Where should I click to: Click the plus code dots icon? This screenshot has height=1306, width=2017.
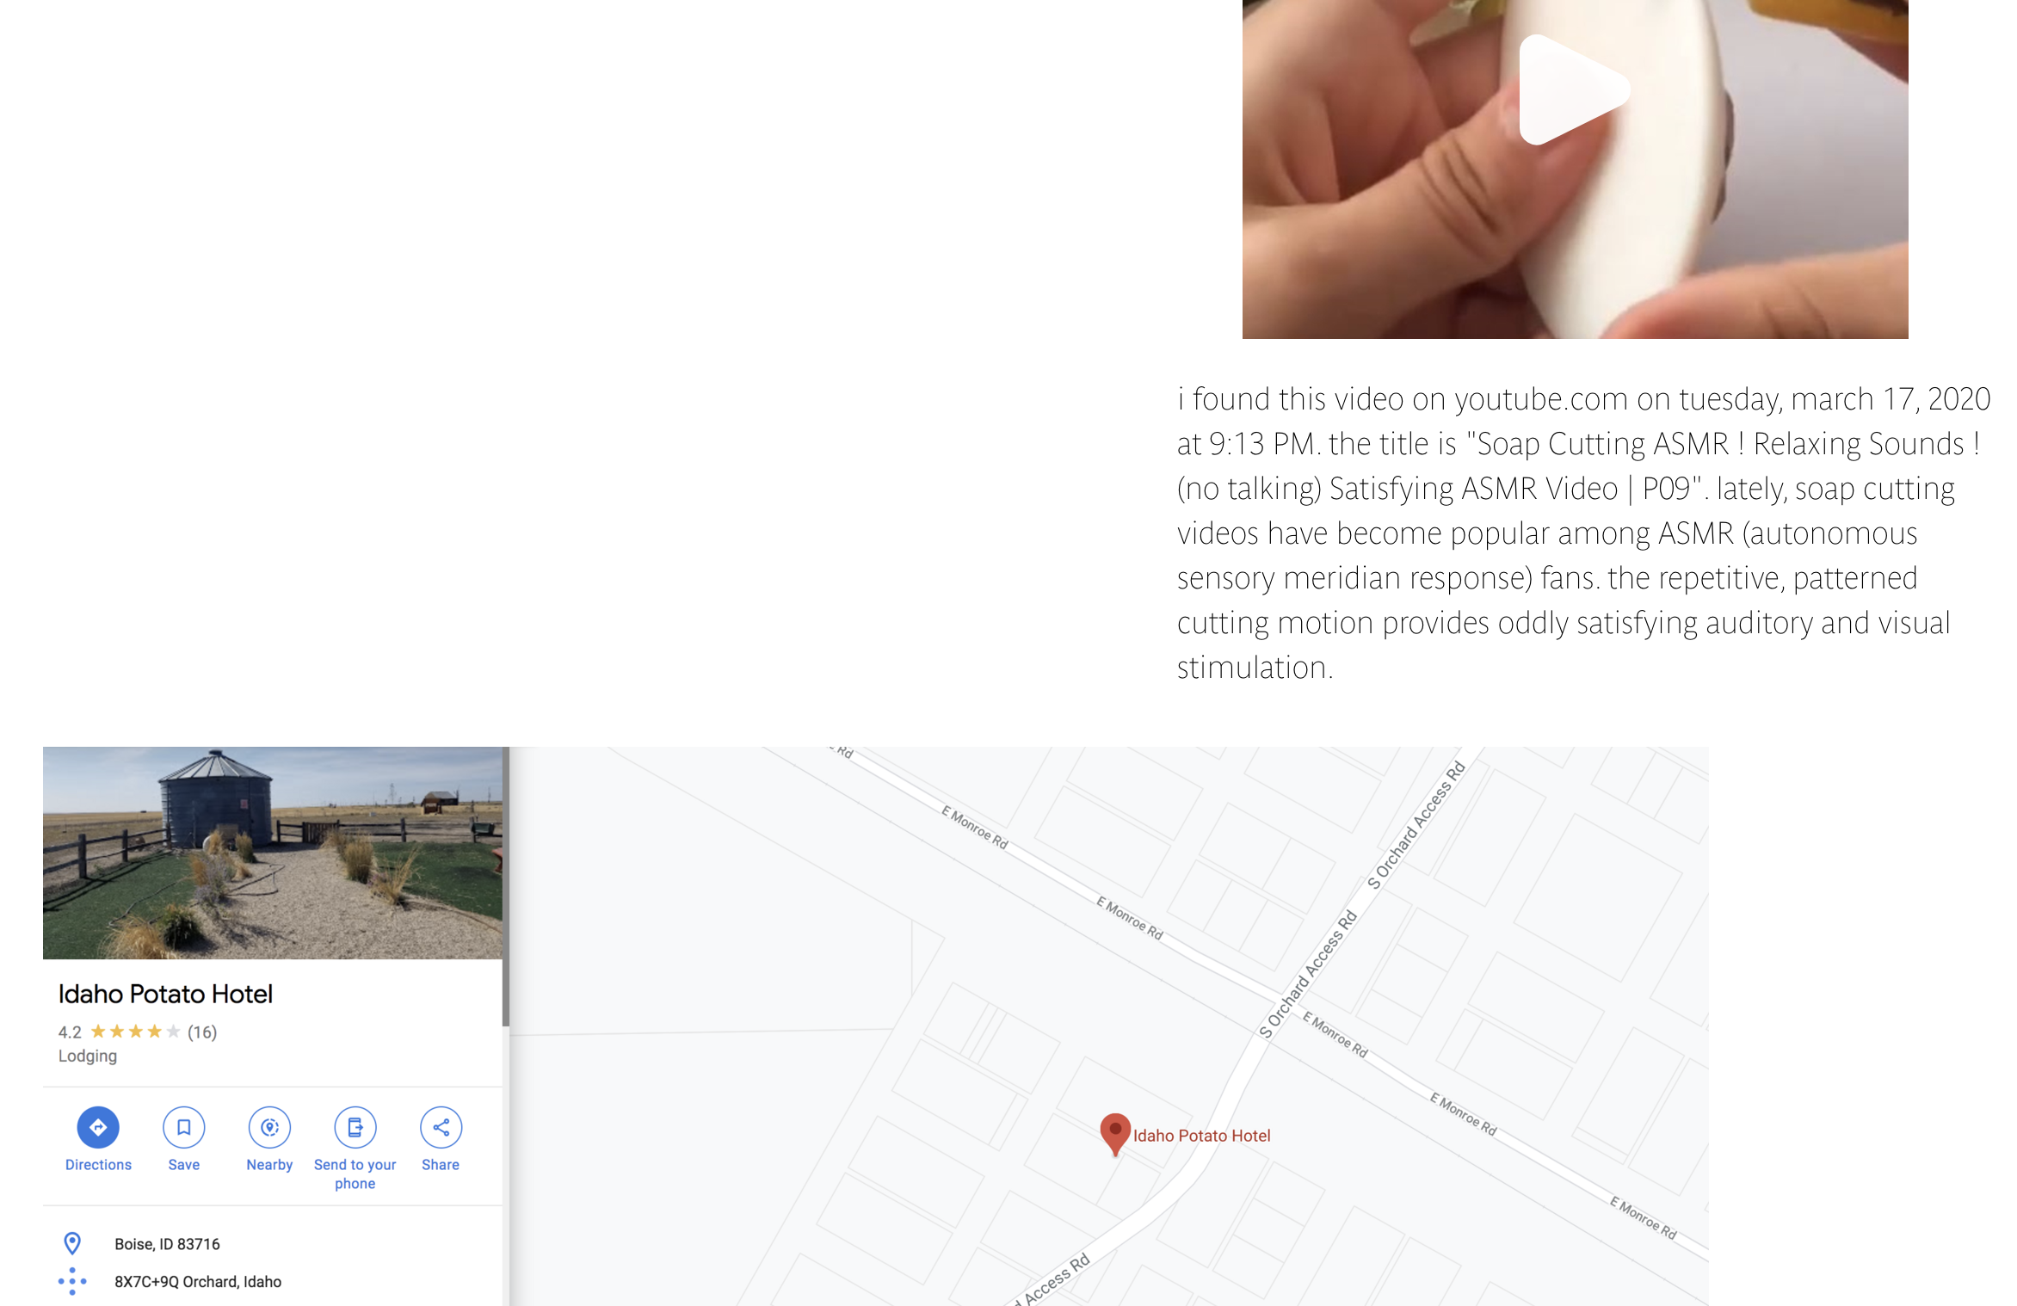(72, 1281)
